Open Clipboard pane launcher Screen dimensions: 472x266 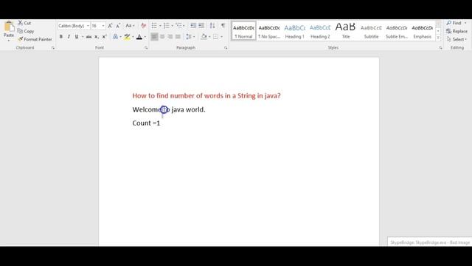(x=53, y=47)
